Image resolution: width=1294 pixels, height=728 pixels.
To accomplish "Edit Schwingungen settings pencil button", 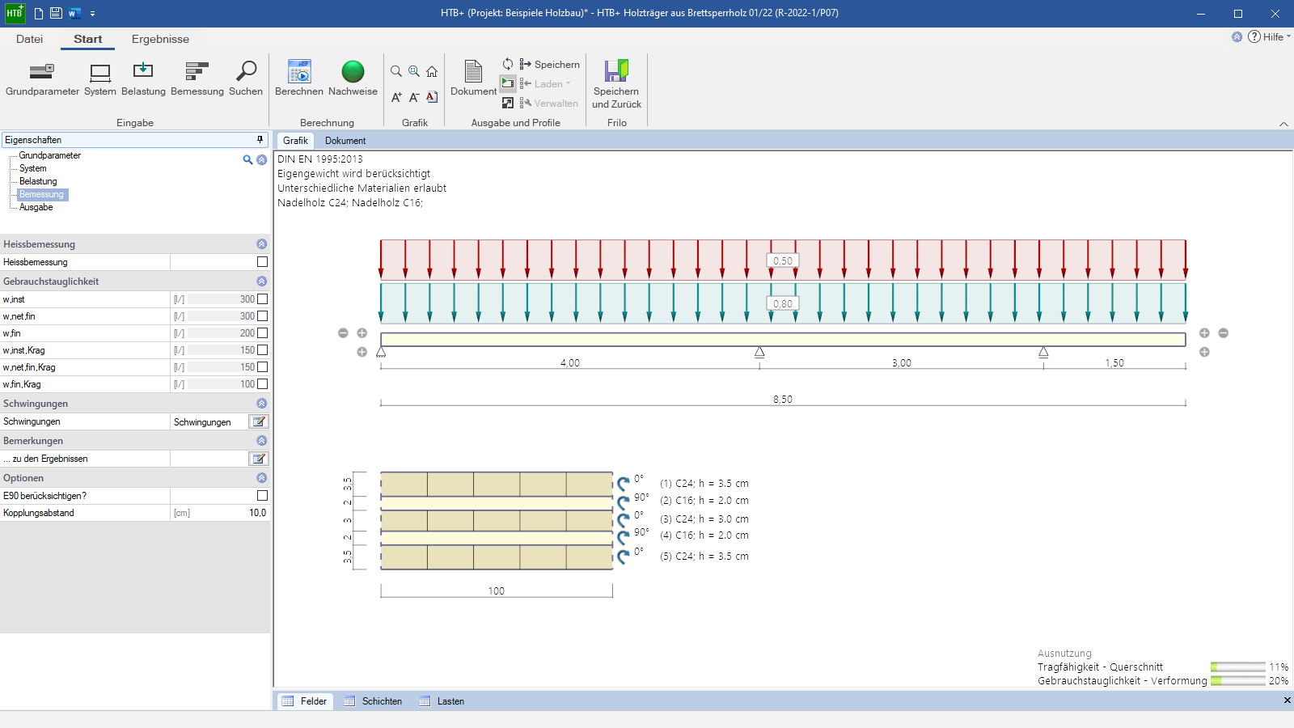I will click(x=259, y=421).
